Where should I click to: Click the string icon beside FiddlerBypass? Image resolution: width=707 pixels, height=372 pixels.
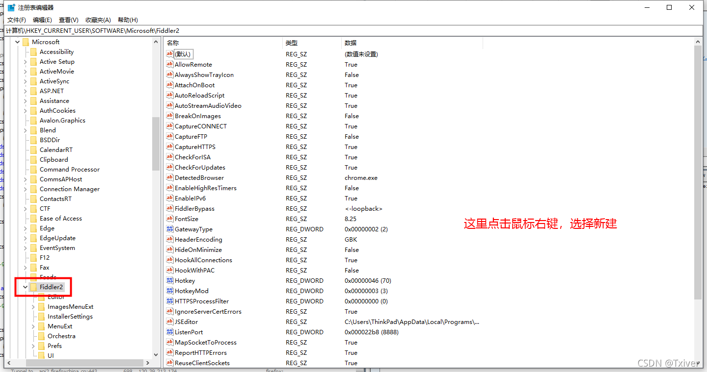[170, 208]
